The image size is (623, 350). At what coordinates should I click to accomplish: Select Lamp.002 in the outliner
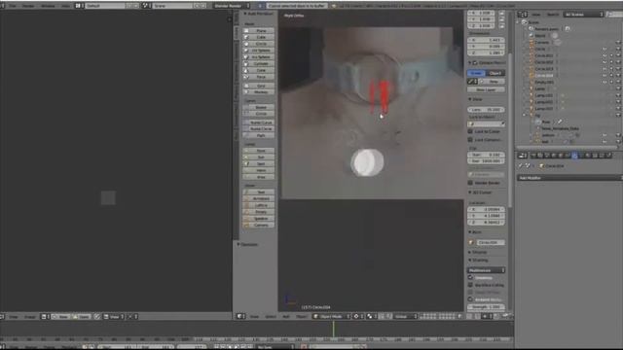pos(544,102)
